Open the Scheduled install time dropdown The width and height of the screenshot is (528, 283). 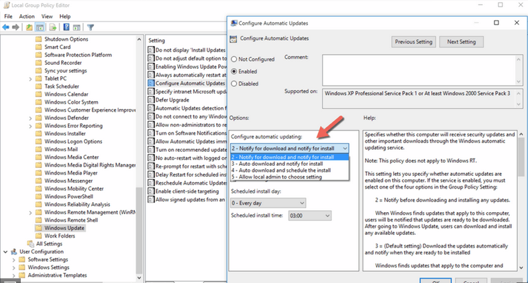pos(310,215)
